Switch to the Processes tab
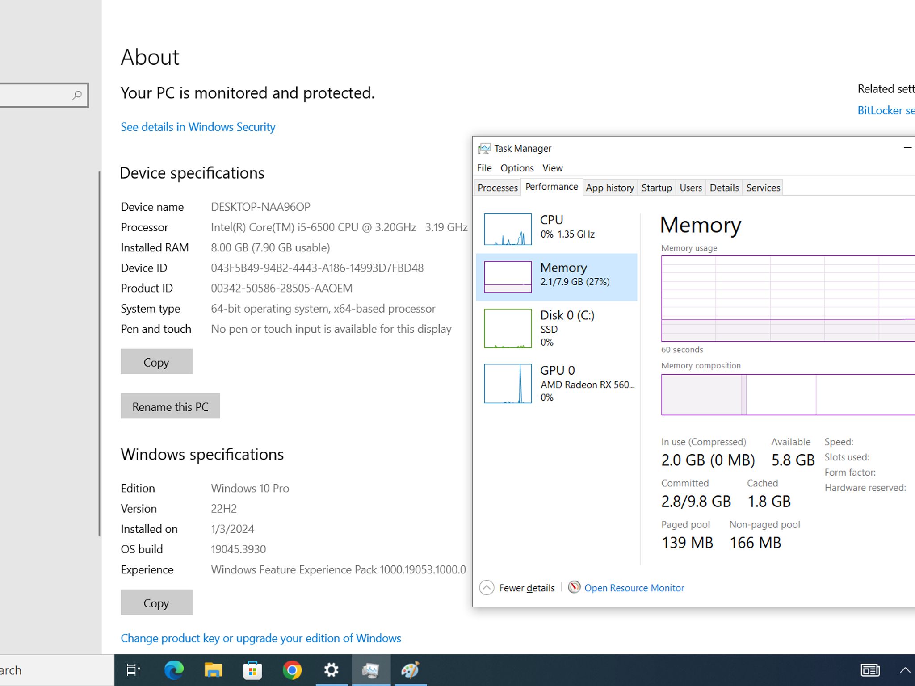Image resolution: width=915 pixels, height=686 pixels. pyautogui.click(x=497, y=188)
